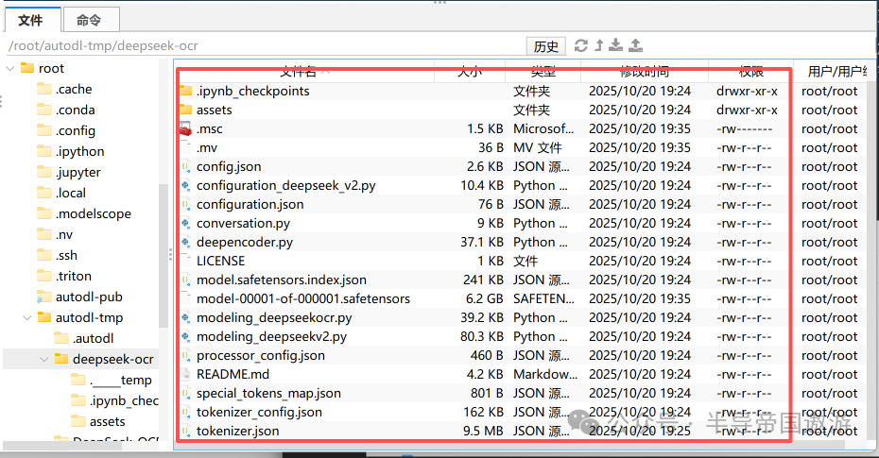Click the folder icon of autodl-pub in tree
Viewport: 879px width, 458px height.
click(x=44, y=297)
